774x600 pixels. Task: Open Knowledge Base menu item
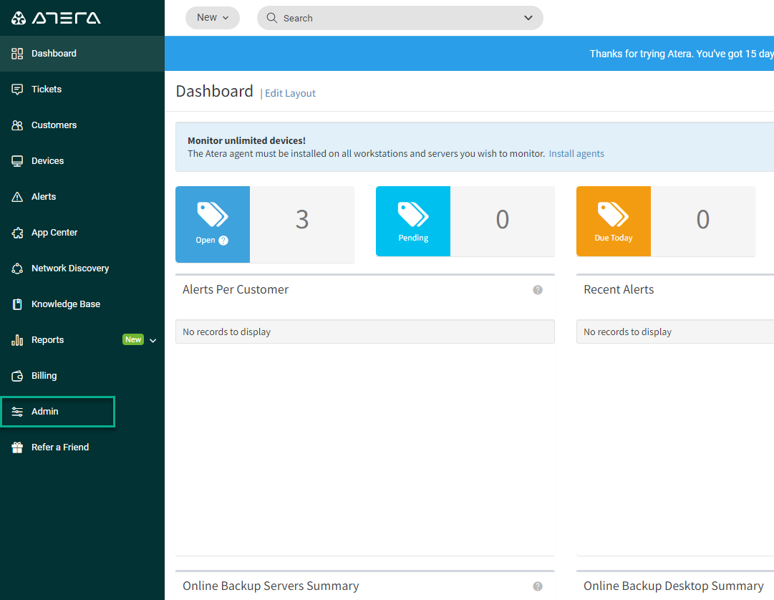point(82,304)
